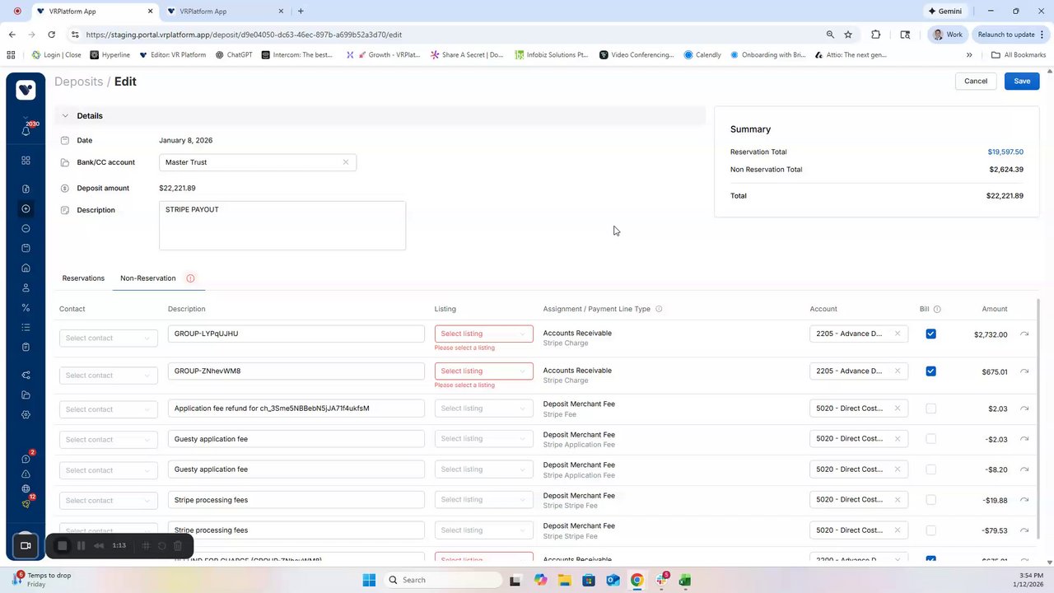Uncheck Bill for GROUP-LYPqUJHU row

tap(930, 334)
